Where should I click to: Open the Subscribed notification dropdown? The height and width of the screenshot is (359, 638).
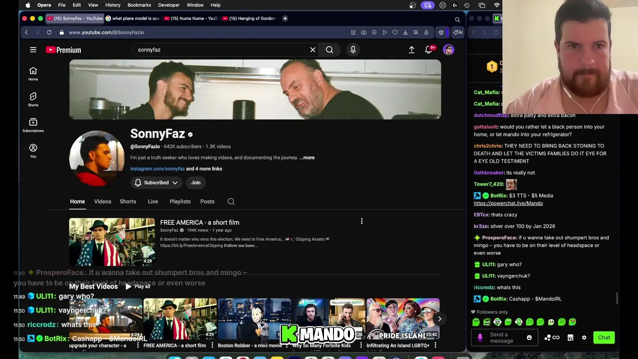pyautogui.click(x=157, y=182)
